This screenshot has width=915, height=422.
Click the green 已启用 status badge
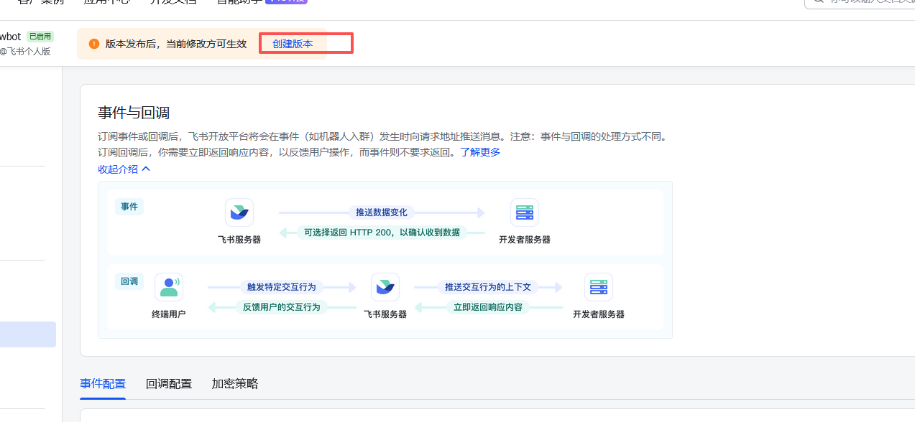point(40,36)
